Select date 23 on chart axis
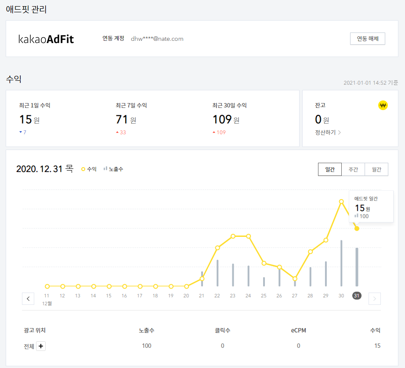405x368 pixels. (x=233, y=296)
